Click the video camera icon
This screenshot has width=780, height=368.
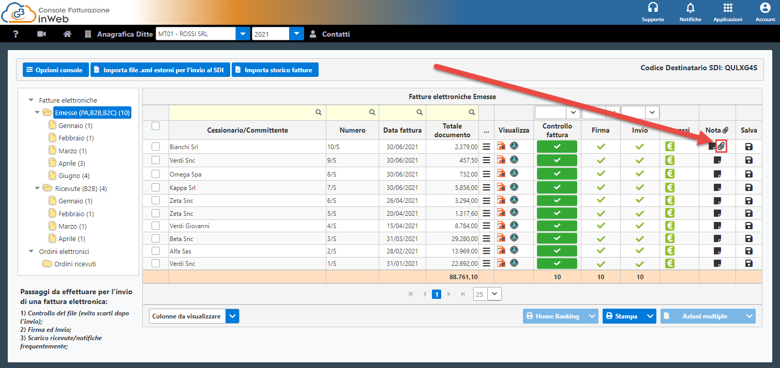coord(42,34)
